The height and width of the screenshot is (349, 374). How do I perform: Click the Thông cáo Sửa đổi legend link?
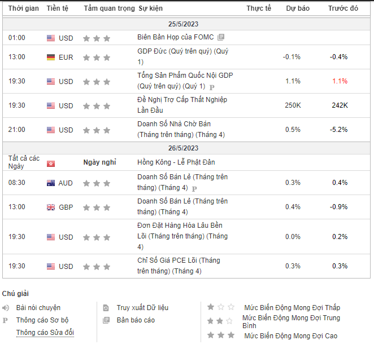[x=45, y=333]
